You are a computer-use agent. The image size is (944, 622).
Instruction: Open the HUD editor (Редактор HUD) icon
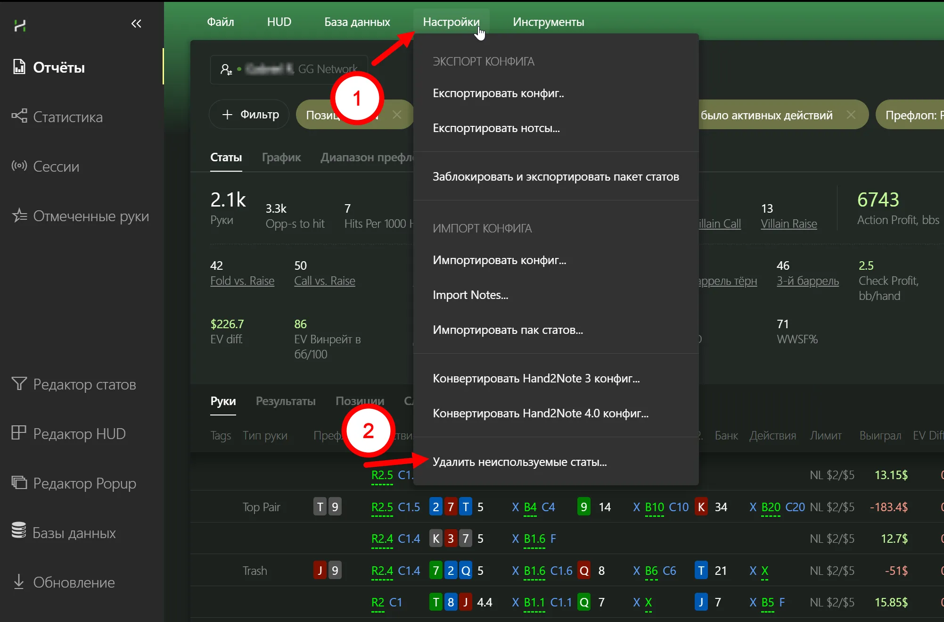(19, 433)
